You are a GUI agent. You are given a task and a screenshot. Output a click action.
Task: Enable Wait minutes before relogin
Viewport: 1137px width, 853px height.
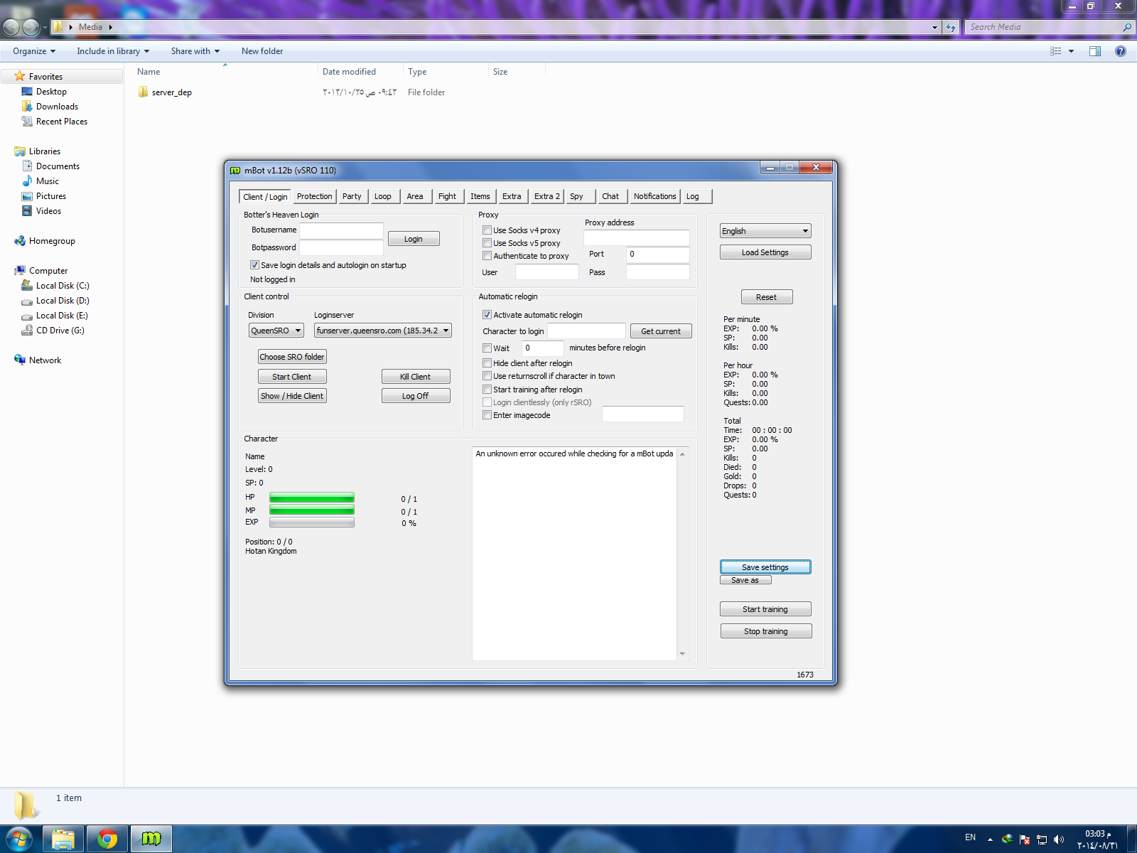[487, 348]
